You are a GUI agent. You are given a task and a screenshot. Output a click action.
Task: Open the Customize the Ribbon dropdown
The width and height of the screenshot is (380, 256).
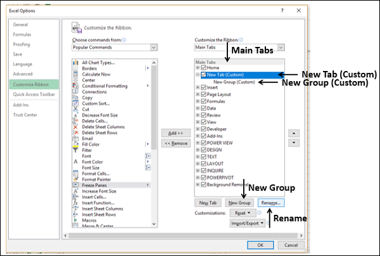pos(281,47)
